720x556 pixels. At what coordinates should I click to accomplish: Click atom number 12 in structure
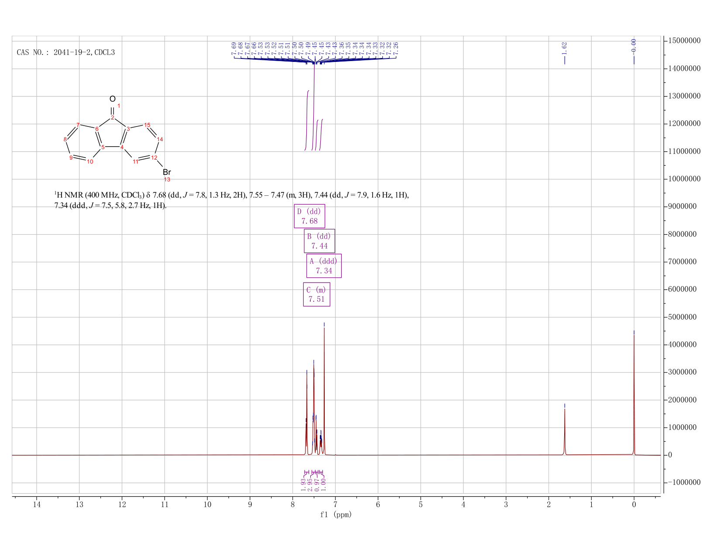tap(154, 157)
